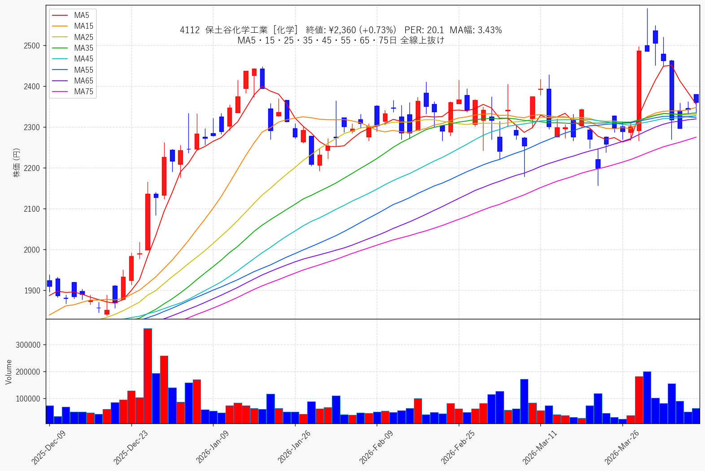Click the MA75 legend label
This screenshot has height=471, width=705.
[83, 92]
